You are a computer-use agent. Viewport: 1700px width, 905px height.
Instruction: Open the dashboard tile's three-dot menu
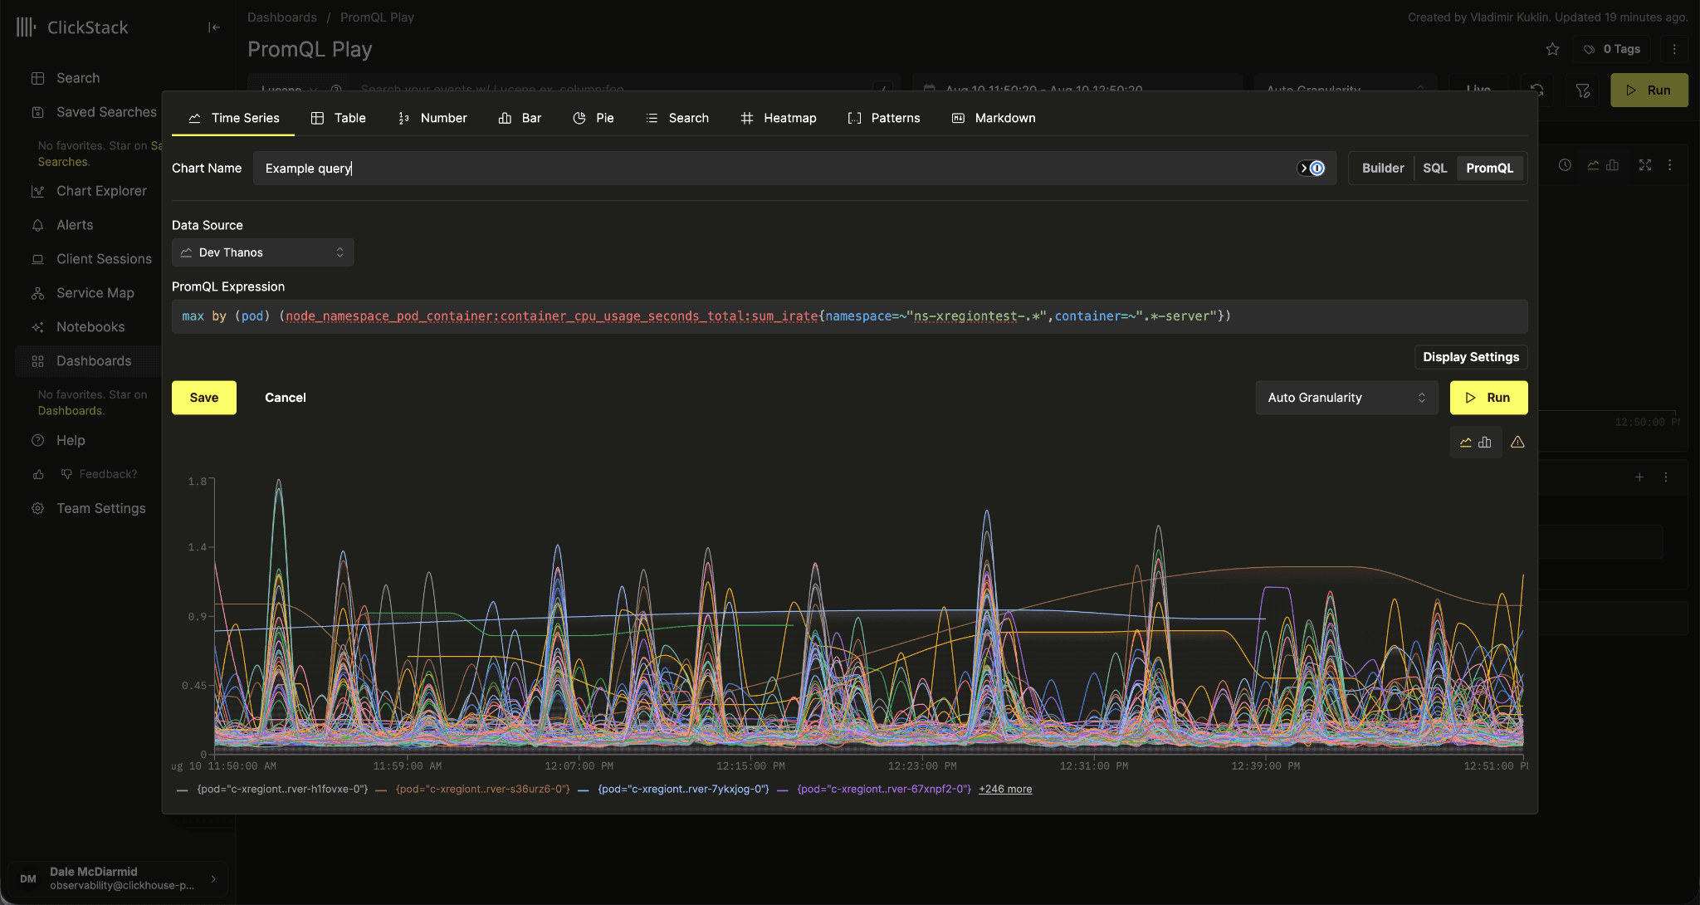pyautogui.click(x=1670, y=165)
